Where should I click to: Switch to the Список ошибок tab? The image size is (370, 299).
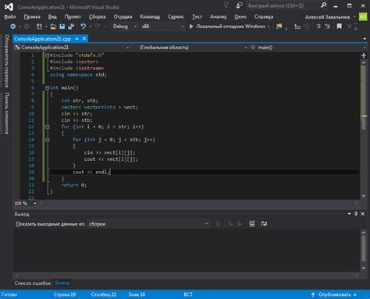[33, 283]
